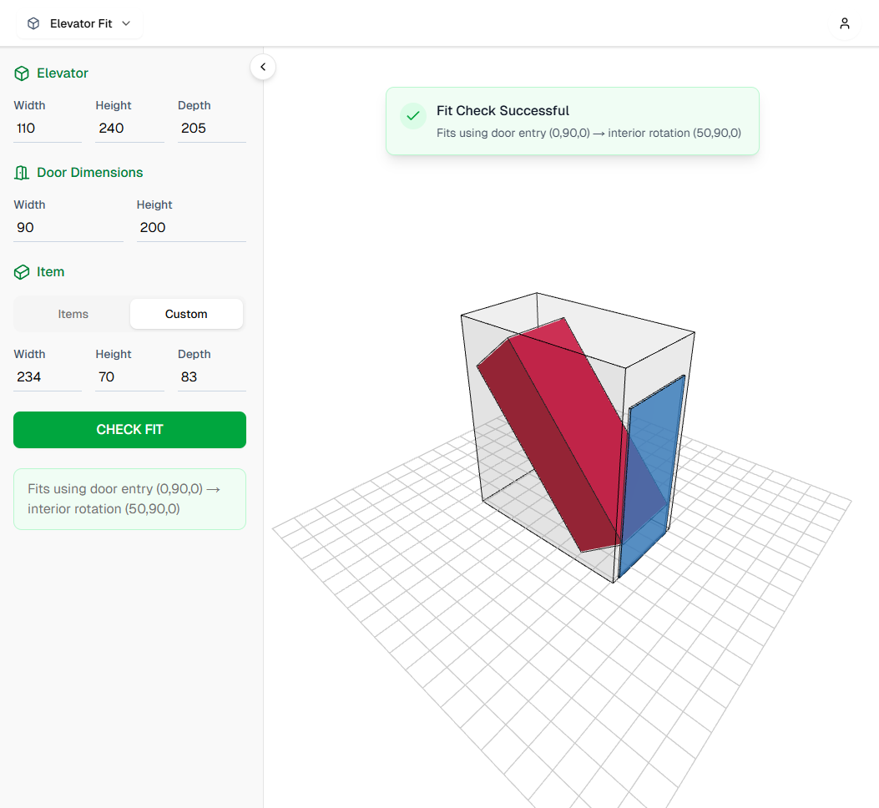The width and height of the screenshot is (879, 808).
Task: Click the cube icon beside the Elevator heading
Action: point(21,73)
